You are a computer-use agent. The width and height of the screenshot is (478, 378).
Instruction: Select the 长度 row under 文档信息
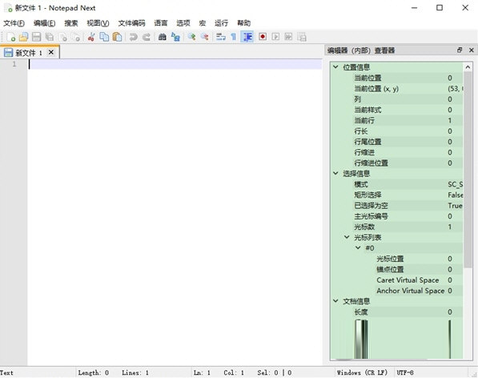[x=397, y=312]
